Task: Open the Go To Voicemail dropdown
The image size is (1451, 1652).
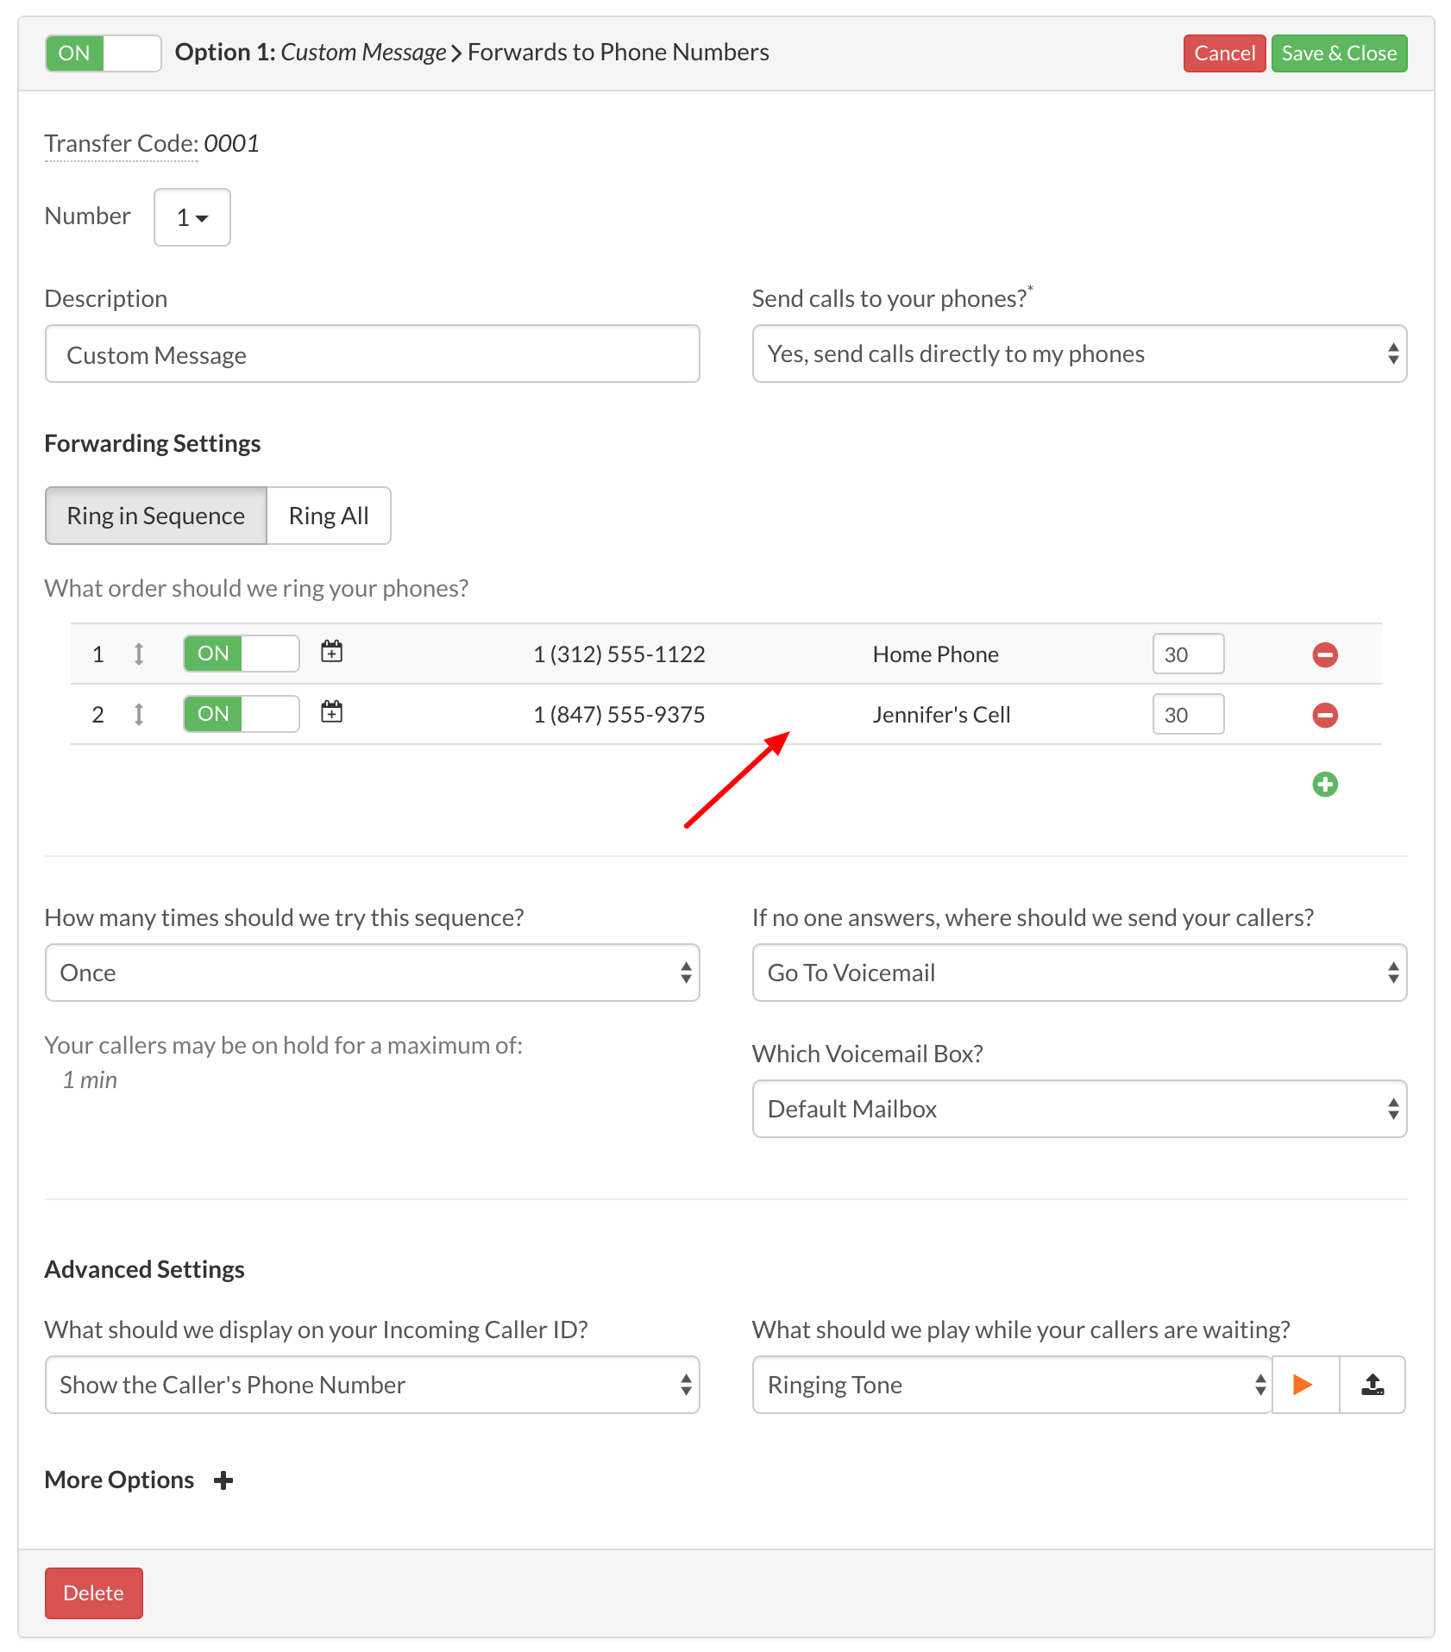Action: 1078,973
